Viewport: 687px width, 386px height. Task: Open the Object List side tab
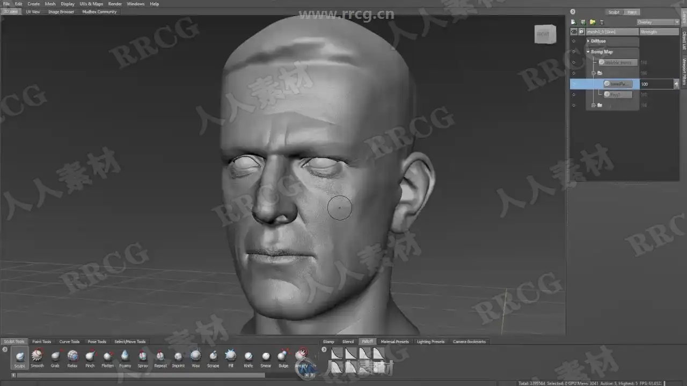point(684,40)
